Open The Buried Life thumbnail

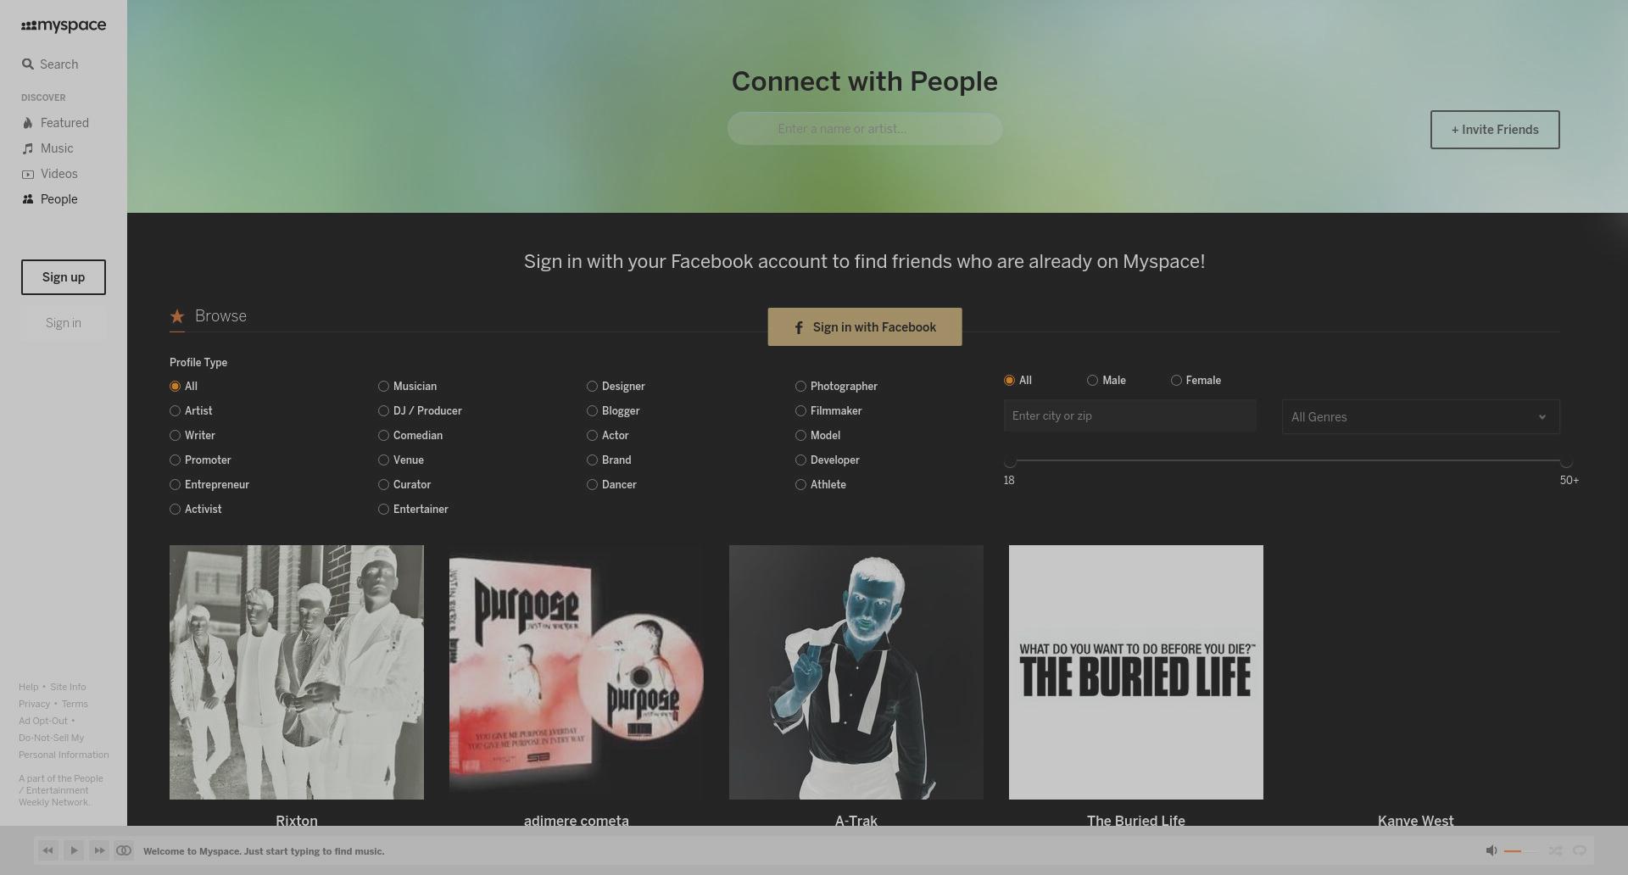tap(1136, 672)
